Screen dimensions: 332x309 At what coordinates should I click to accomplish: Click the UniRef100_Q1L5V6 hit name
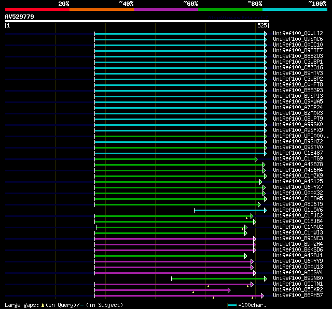[298, 210]
